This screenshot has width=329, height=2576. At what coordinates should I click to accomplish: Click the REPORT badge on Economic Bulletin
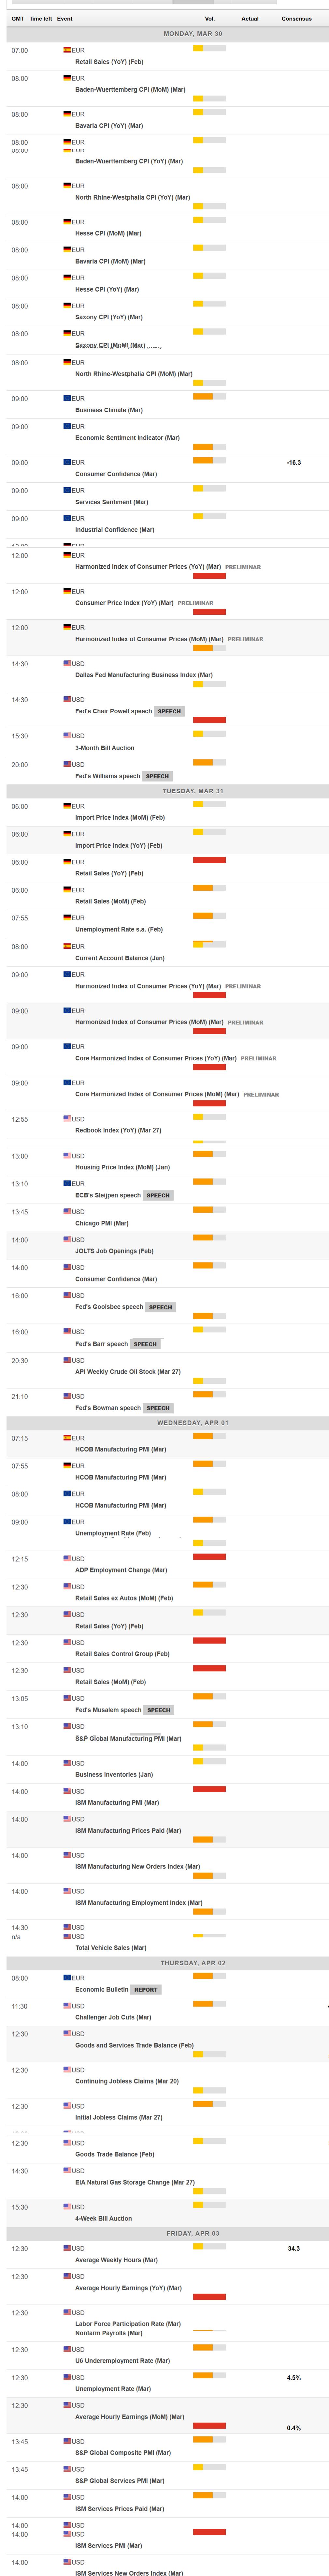pyautogui.click(x=146, y=1989)
